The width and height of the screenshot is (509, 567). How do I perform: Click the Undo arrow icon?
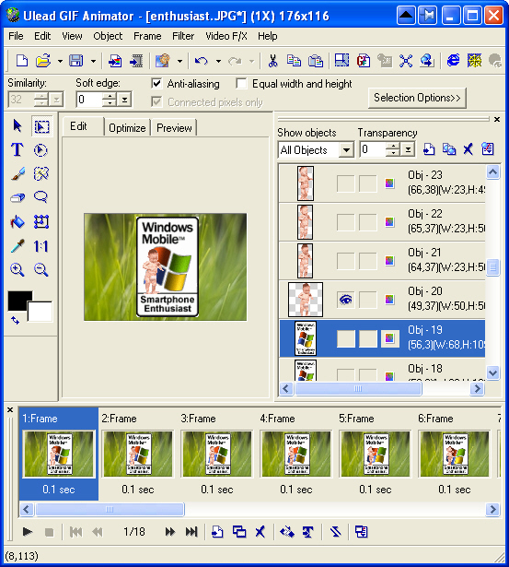click(202, 61)
